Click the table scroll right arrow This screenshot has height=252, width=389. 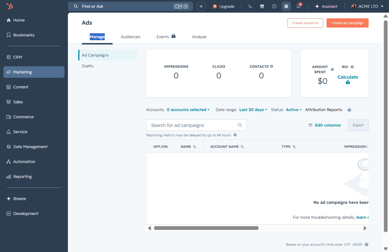pos(365,228)
